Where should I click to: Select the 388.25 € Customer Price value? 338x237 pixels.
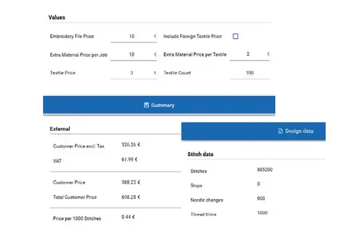pyautogui.click(x=131, y=182)
